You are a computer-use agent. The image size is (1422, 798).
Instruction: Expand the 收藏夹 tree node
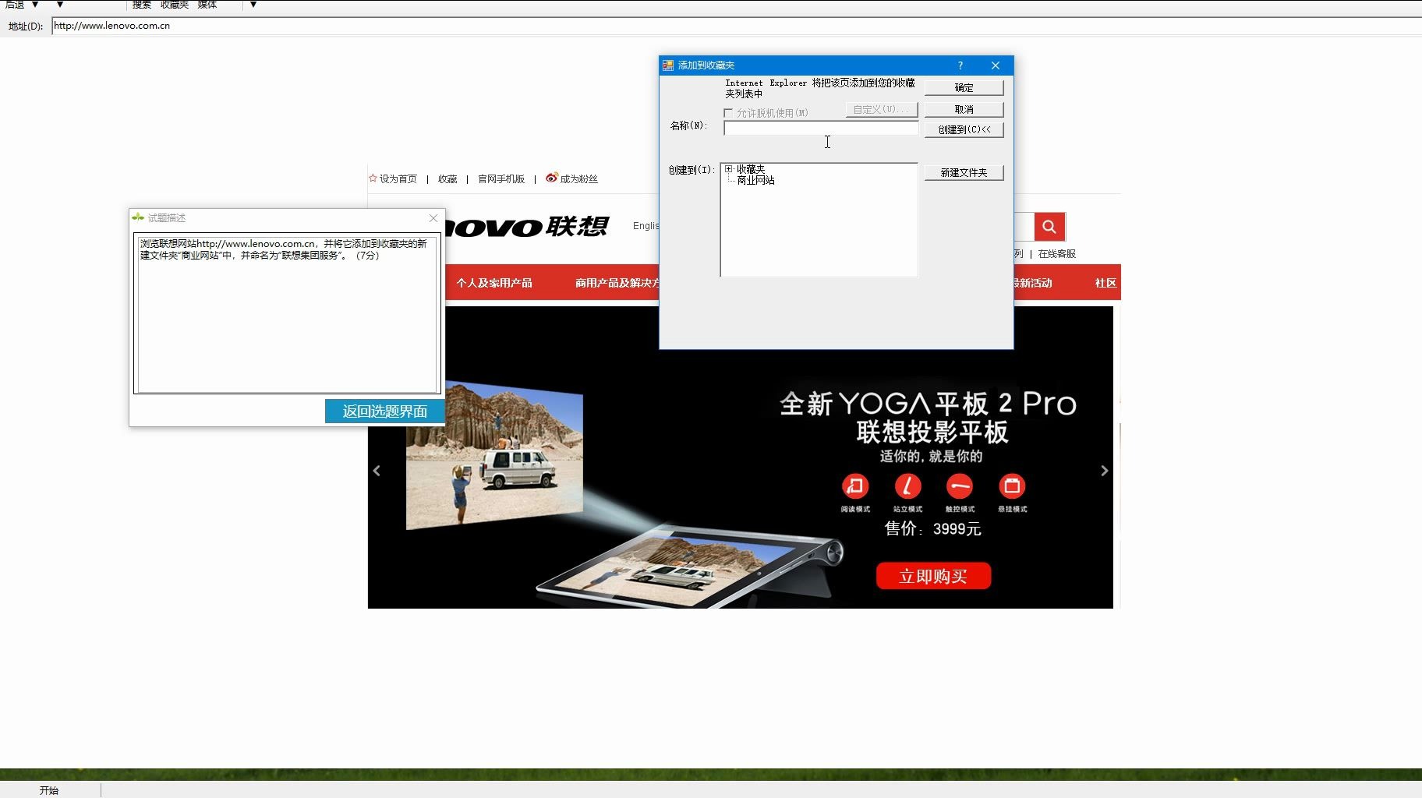(x=729, y=168)
